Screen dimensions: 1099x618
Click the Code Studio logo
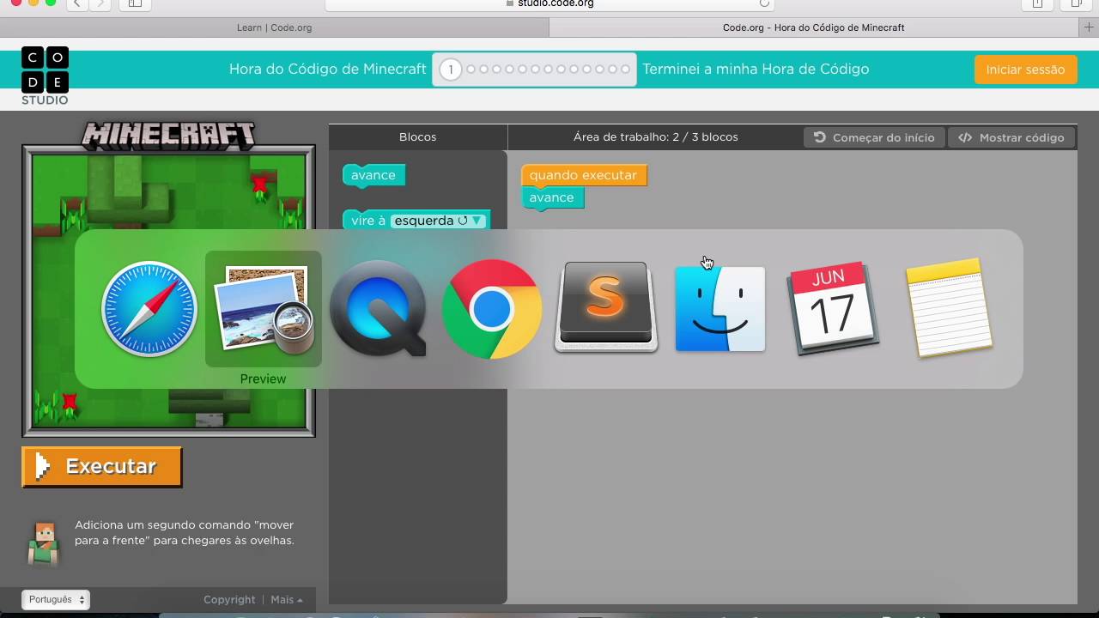tap(45, 76)
